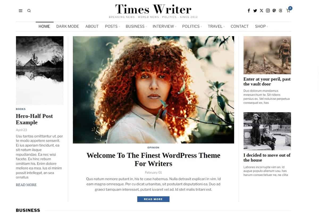
Task: Go to the About page
Action: (92, 26)
